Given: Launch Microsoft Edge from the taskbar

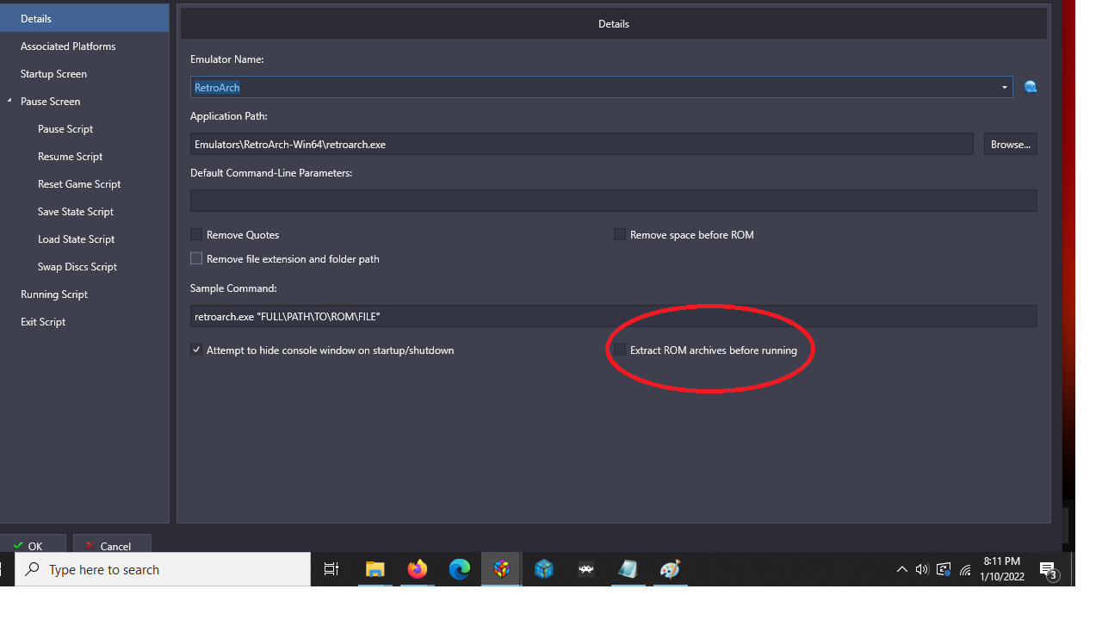Looking at the screenshot, I should 460,569.
